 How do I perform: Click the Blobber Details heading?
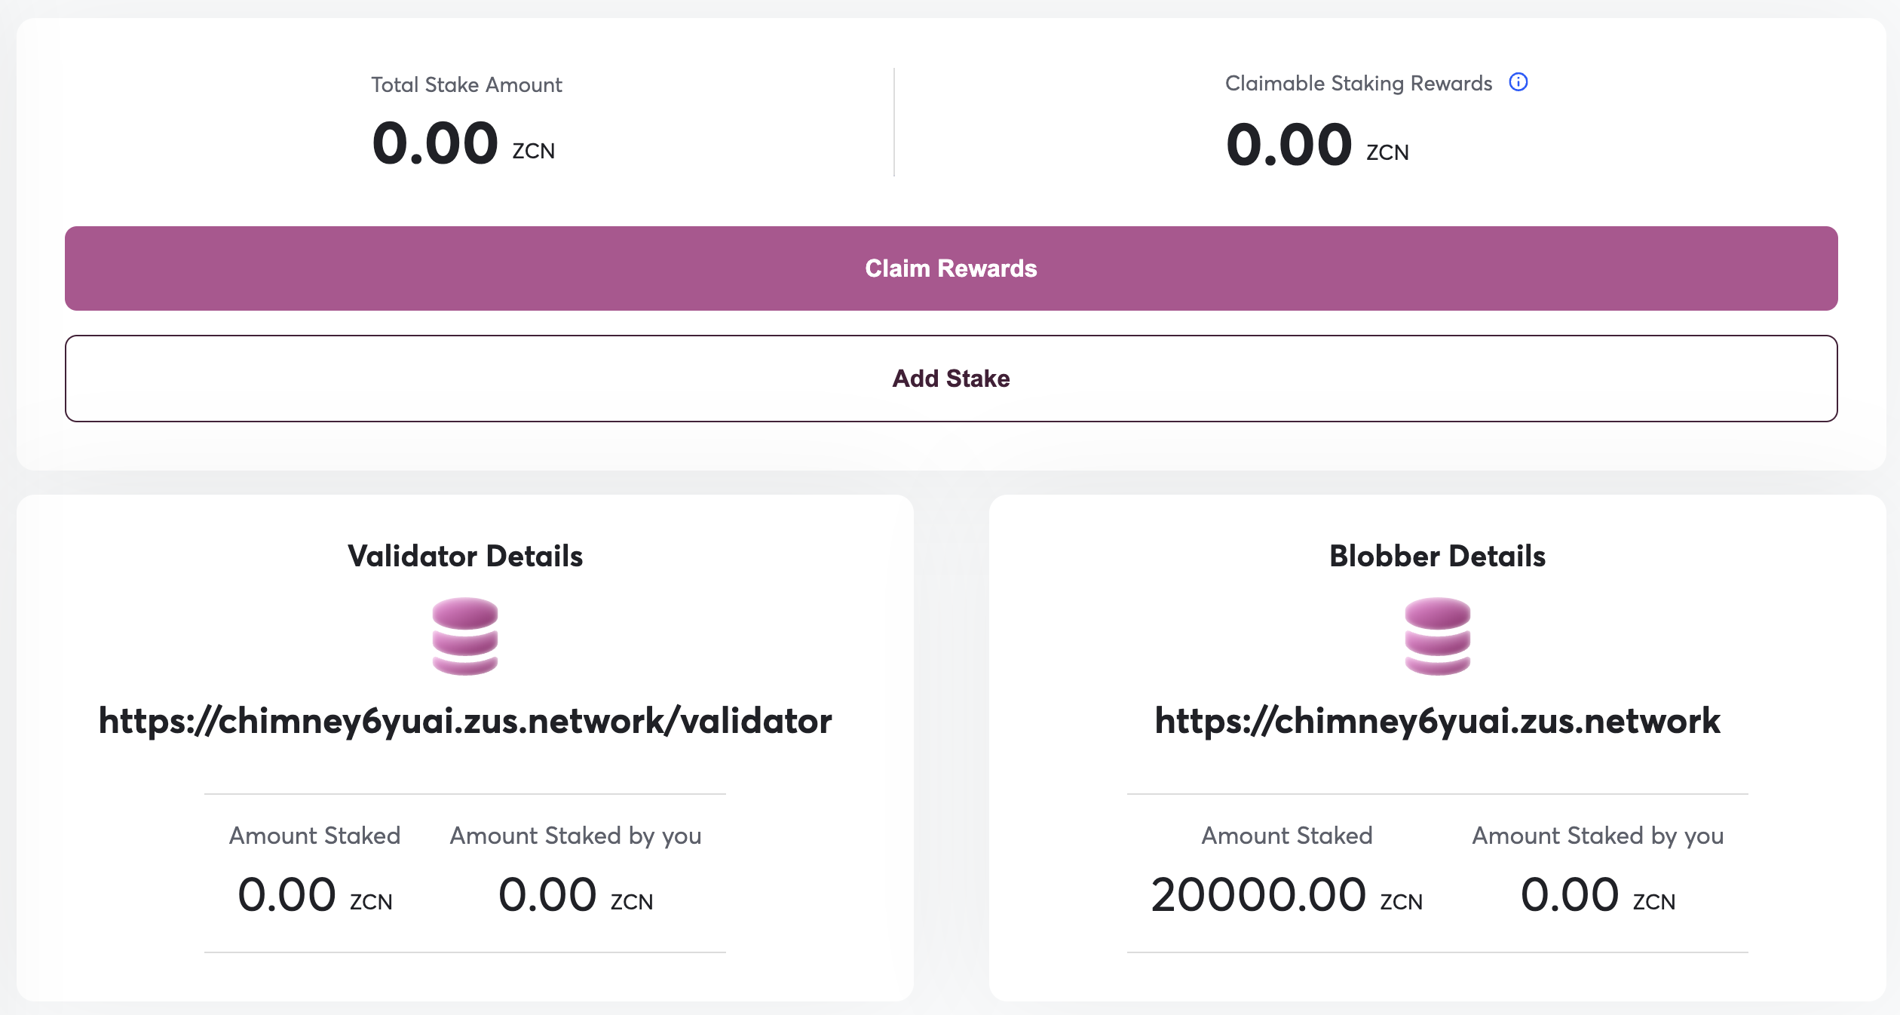(1438, 556)
